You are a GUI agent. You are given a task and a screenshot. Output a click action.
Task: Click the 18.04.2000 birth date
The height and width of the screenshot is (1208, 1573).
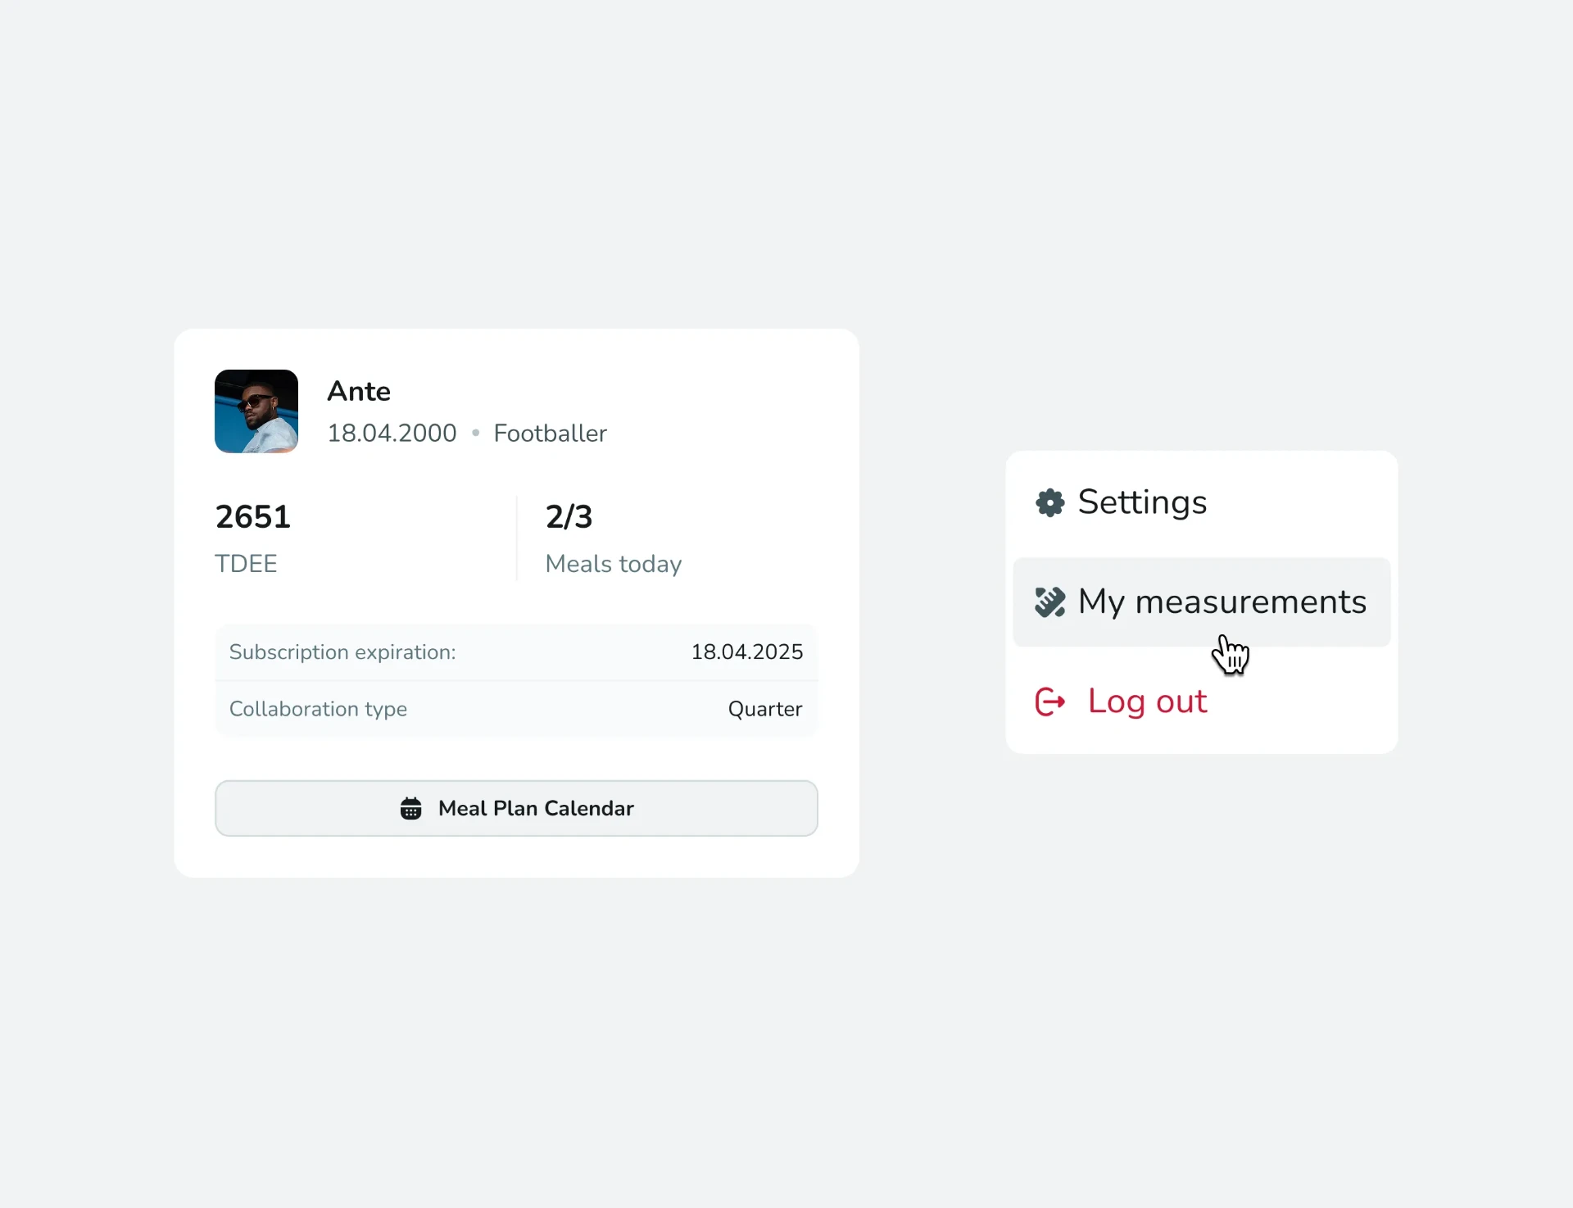[392, 433]
